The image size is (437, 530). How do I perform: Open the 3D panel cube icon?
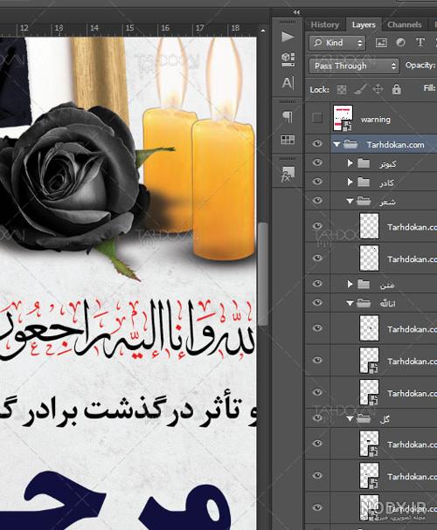[x=288, y=59]
